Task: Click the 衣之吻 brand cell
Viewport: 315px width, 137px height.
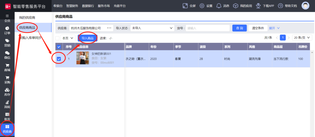Action: point(136,59)
